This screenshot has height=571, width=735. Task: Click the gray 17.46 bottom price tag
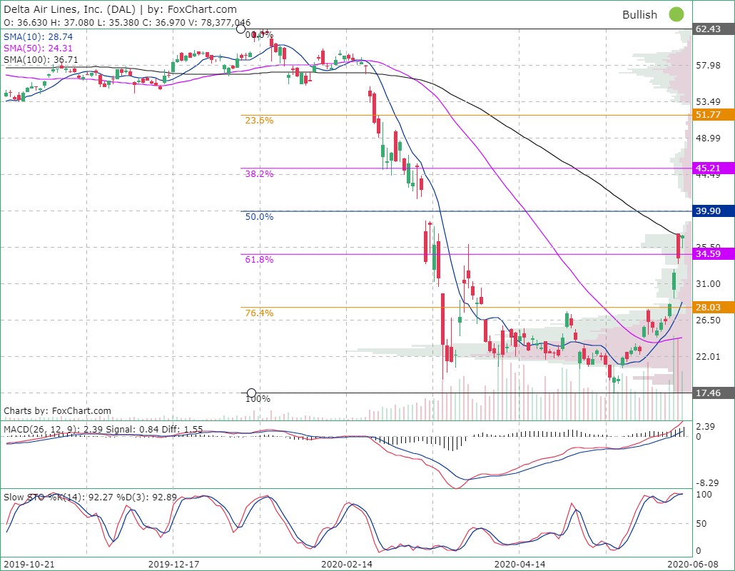(714, 393)
